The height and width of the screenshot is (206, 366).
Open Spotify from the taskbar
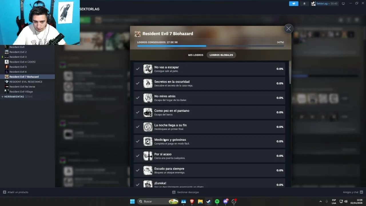point(217,201)
